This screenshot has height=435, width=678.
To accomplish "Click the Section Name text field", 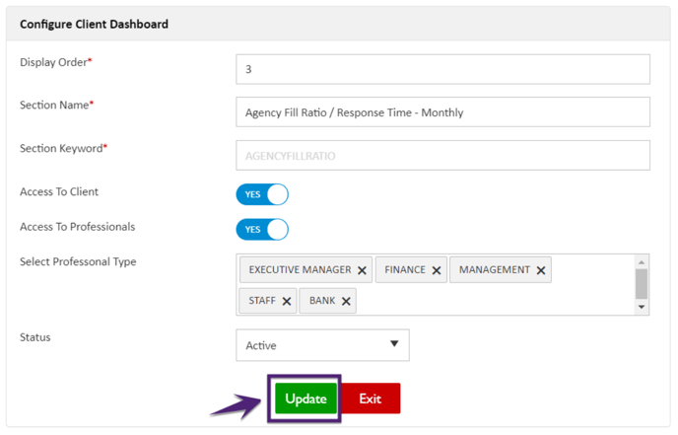I will pyautogui.click(x=442, y=112).
